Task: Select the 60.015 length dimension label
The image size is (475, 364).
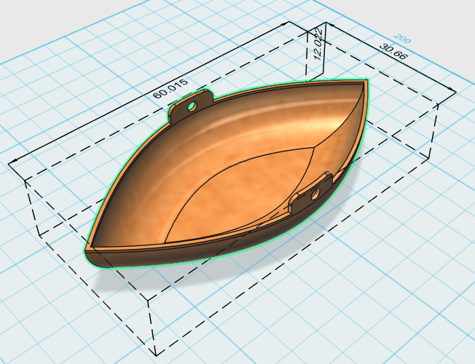Action: coord(170,89)
